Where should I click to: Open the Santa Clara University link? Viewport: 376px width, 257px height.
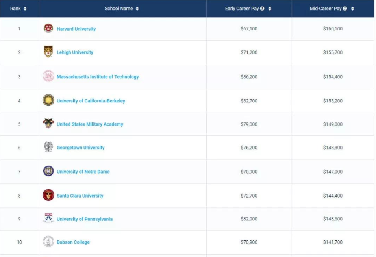[x=80, y=196]
